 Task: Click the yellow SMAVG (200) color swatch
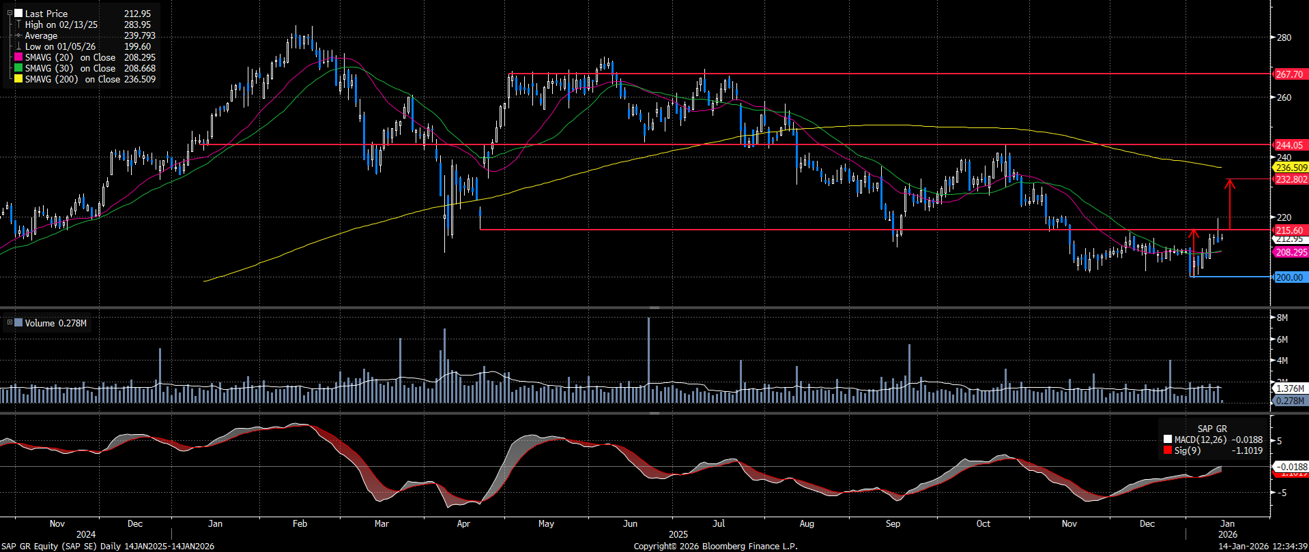point(18,80)
